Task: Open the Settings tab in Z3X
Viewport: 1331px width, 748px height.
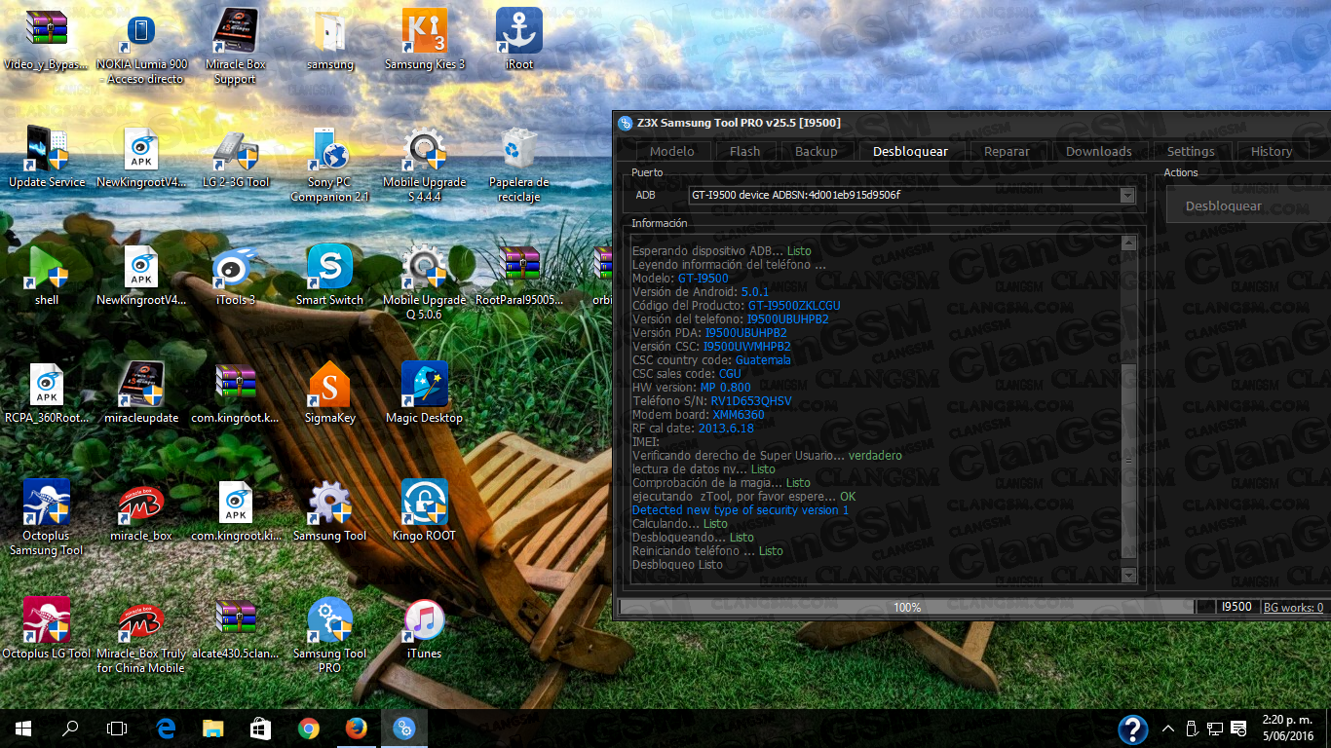Action: pyautogui.click(x=1191, y=151)
